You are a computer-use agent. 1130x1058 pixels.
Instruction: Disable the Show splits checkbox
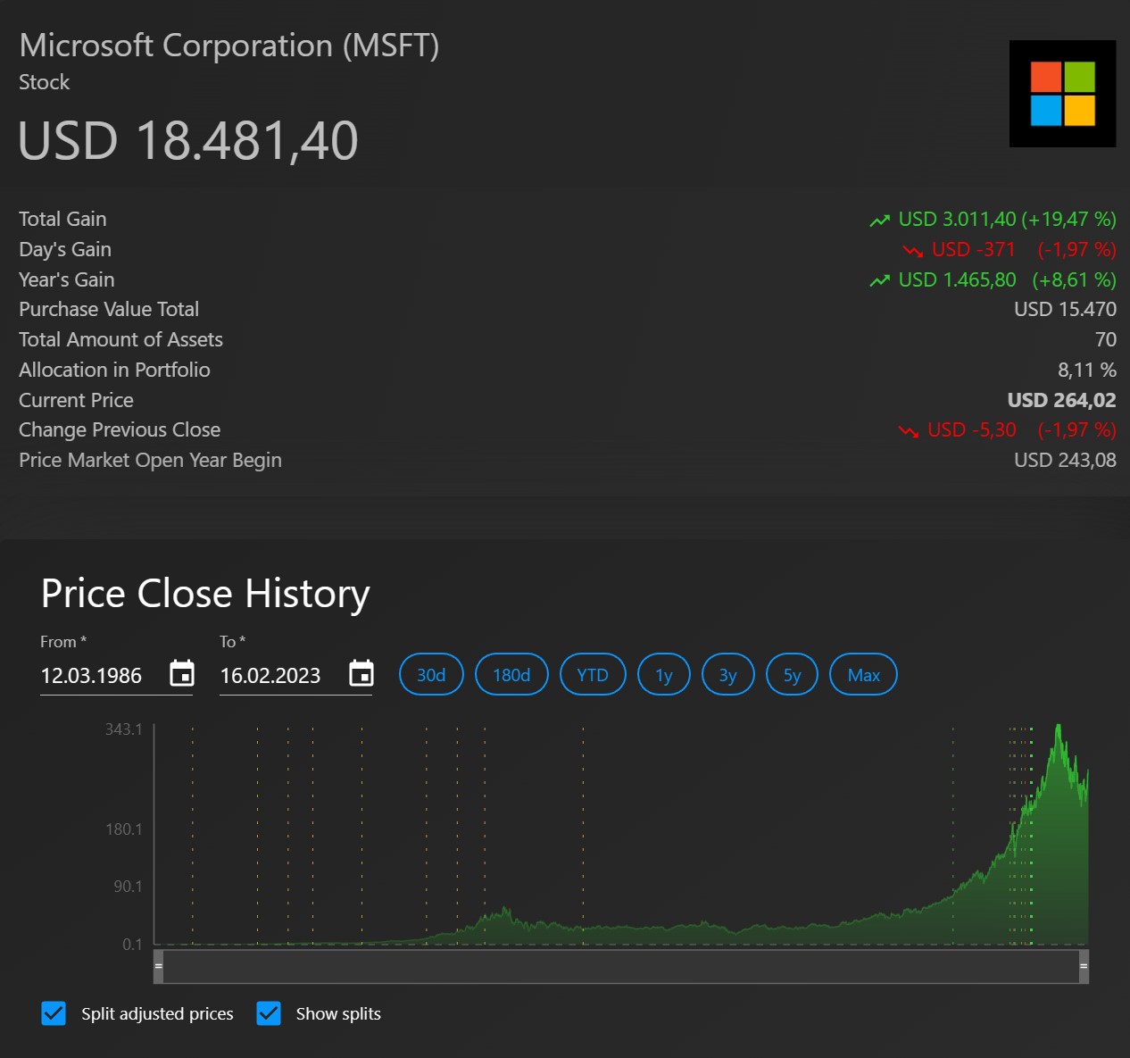[269, 1013]
